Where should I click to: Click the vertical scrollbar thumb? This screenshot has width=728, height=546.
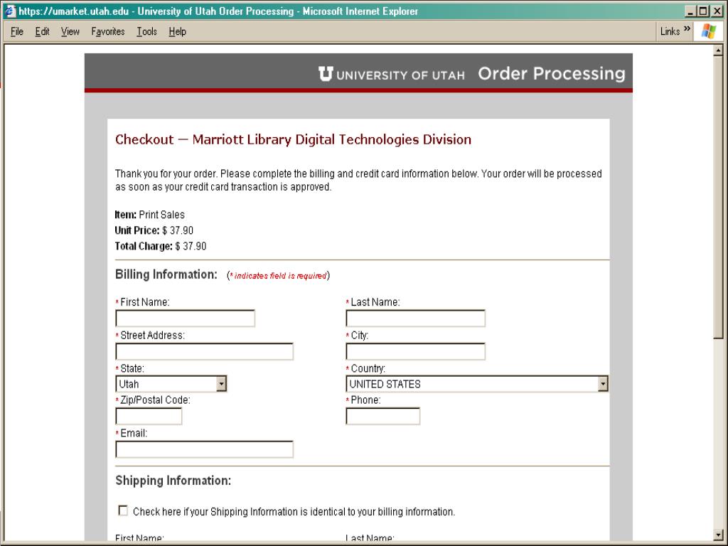(718, 196)
